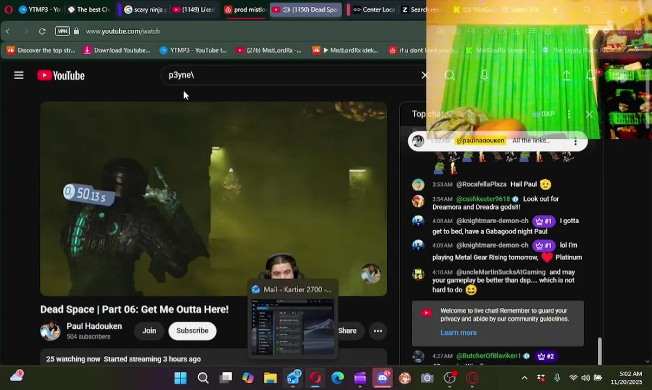Go back with the browser arrow
Image resolution: width=652 pixels, height=390 pixels.
(8, 31)
